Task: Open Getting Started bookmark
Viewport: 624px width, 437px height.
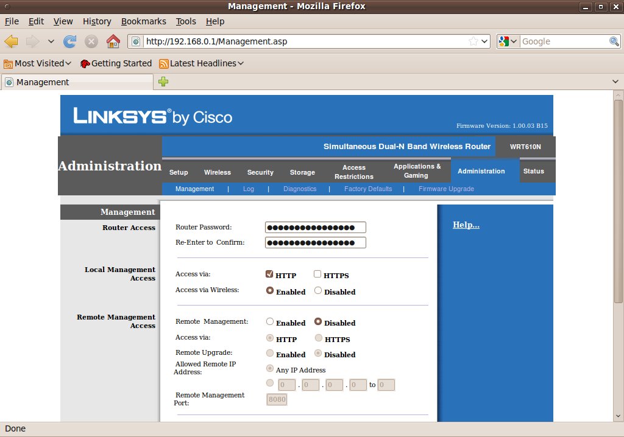Action: click(115, 63)
